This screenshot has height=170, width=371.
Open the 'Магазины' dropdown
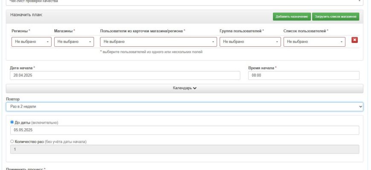(74, 42)
